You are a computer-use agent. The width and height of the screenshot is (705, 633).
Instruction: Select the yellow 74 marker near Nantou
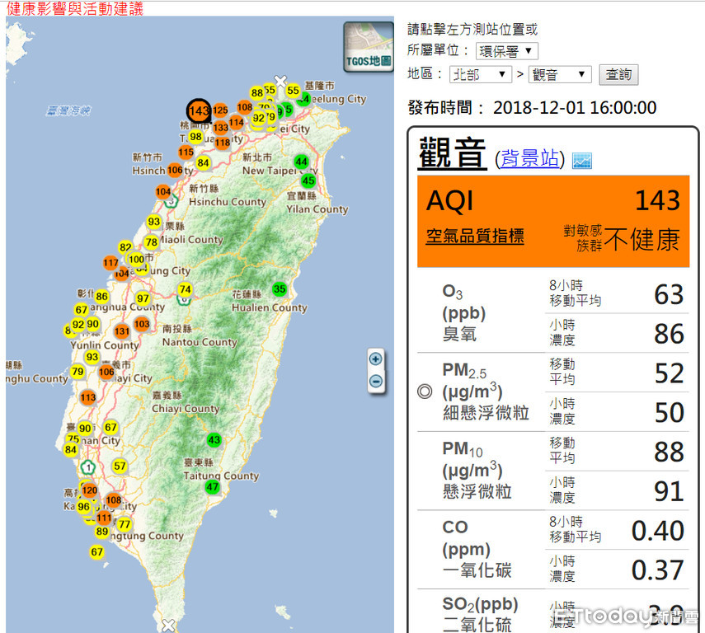point(186,289)
